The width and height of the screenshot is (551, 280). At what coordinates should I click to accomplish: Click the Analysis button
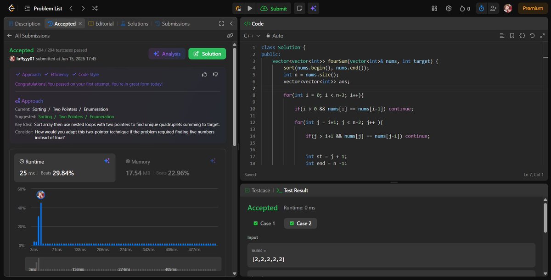tap(167, 54)
